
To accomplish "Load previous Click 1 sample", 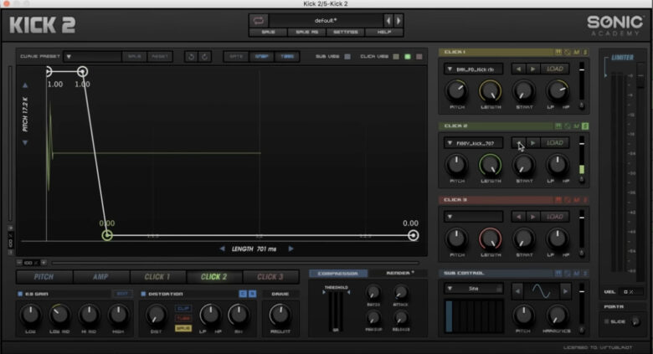I will coord(518,69).
